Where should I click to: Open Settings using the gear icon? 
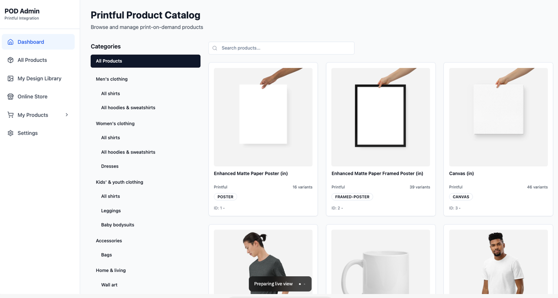pyautogui.click(x=10, y=133)
